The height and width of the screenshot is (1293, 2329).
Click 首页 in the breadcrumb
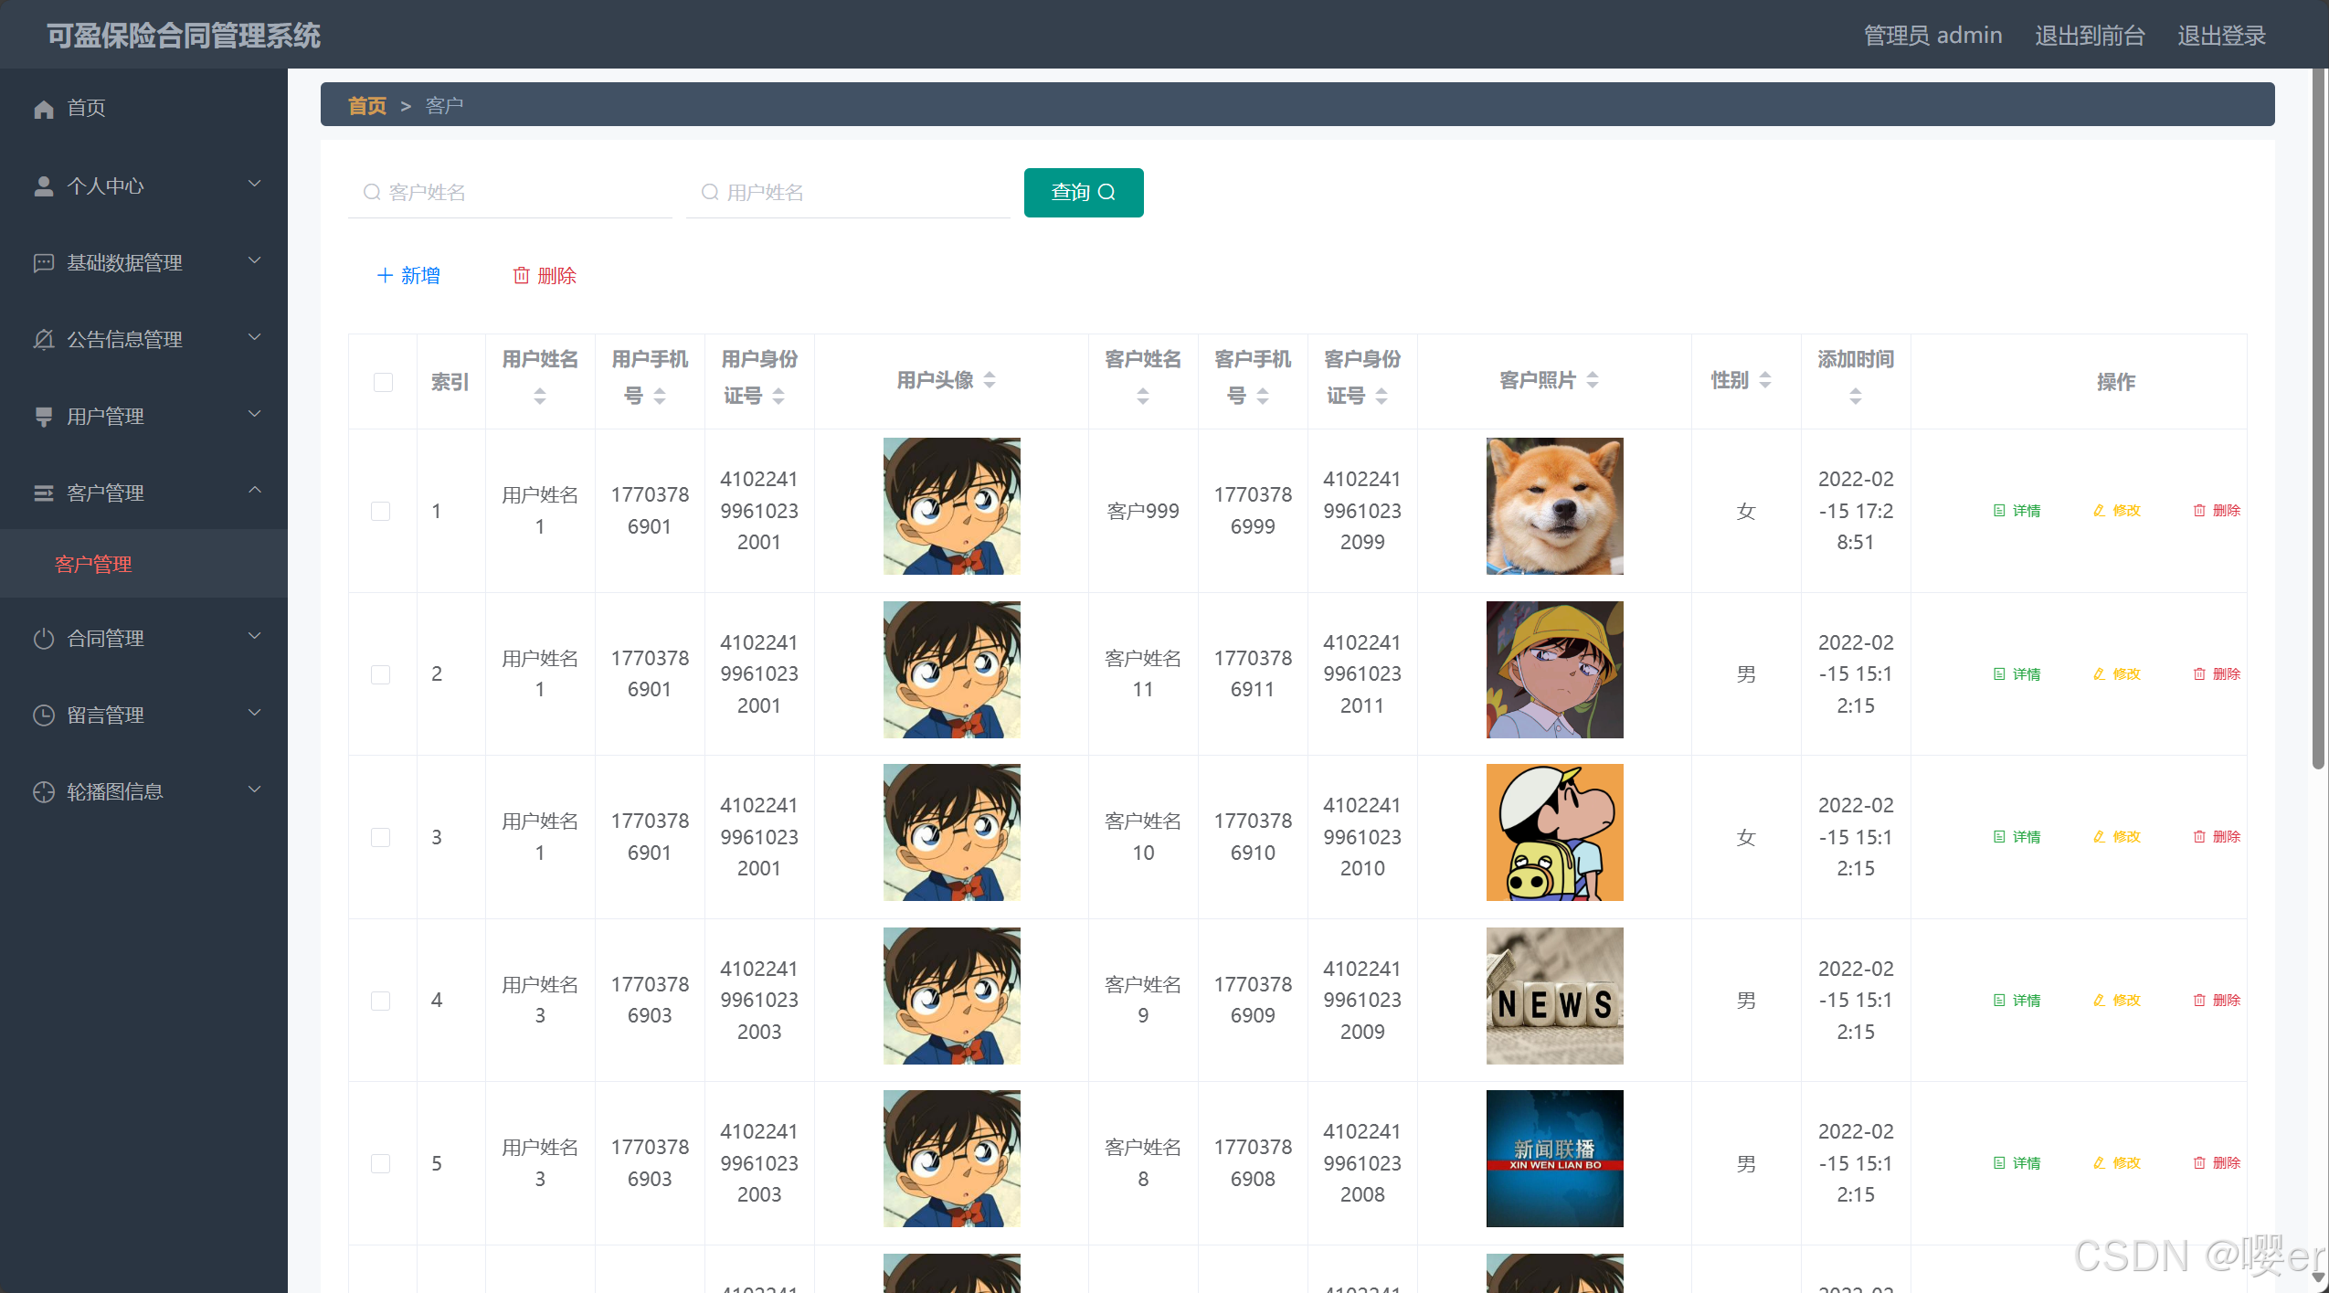tap(366, 105)
